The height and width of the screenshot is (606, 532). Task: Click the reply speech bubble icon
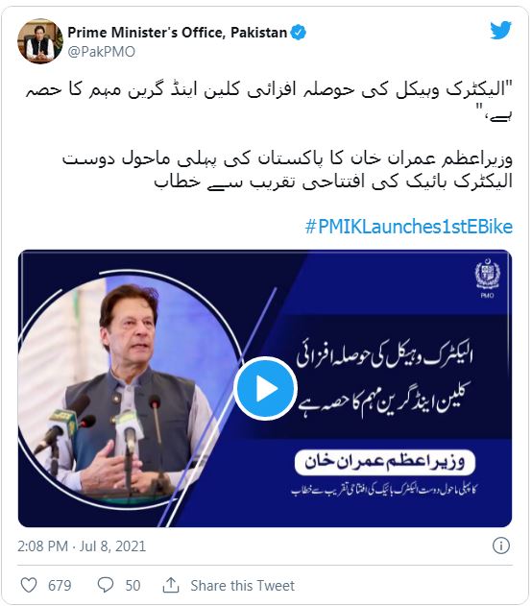point(105,585)
